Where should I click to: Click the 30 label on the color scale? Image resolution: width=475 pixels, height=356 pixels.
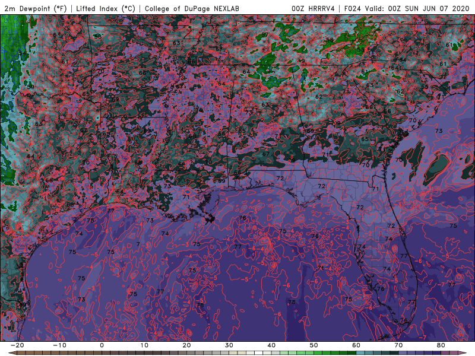tap(229, 345)
